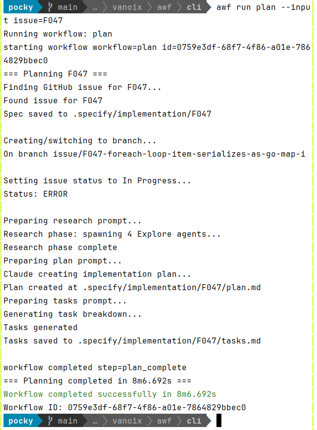
Task: Click the "vanoix" path segment in the top prompt
Action: coord(127,7)
